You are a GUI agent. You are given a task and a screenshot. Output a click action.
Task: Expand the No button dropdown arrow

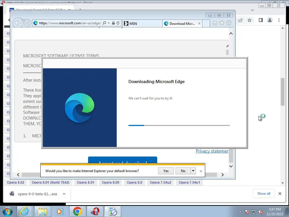pos(193,171)
